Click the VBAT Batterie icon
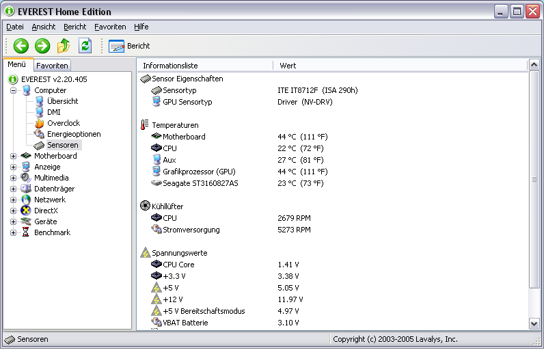Viewport: 544px width, 350px height. pyautogui.click(x=157, y=322)
